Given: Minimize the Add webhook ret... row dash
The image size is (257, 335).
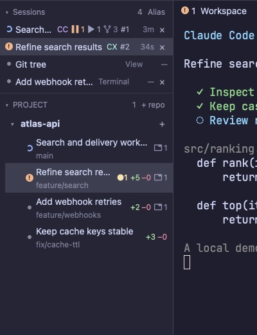Looking at the screenshot, I should (150, 82).
